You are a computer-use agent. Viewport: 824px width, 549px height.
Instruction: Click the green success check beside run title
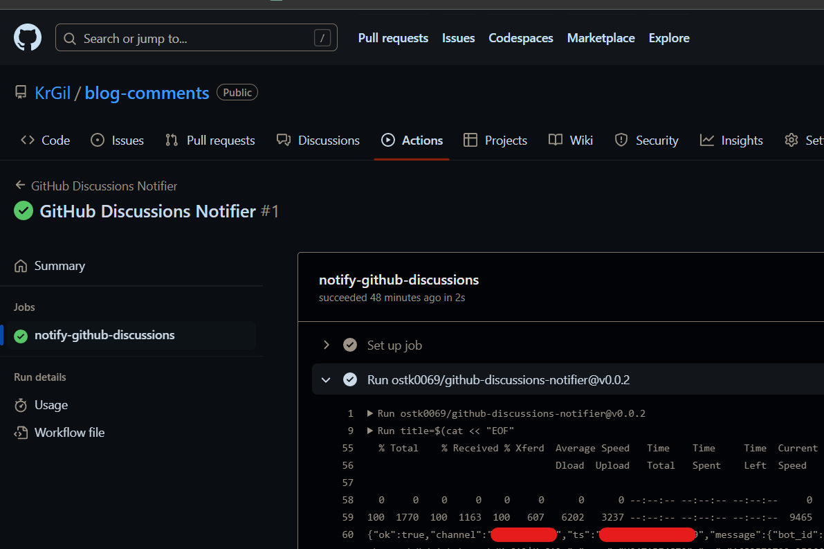tap(23, 211)
